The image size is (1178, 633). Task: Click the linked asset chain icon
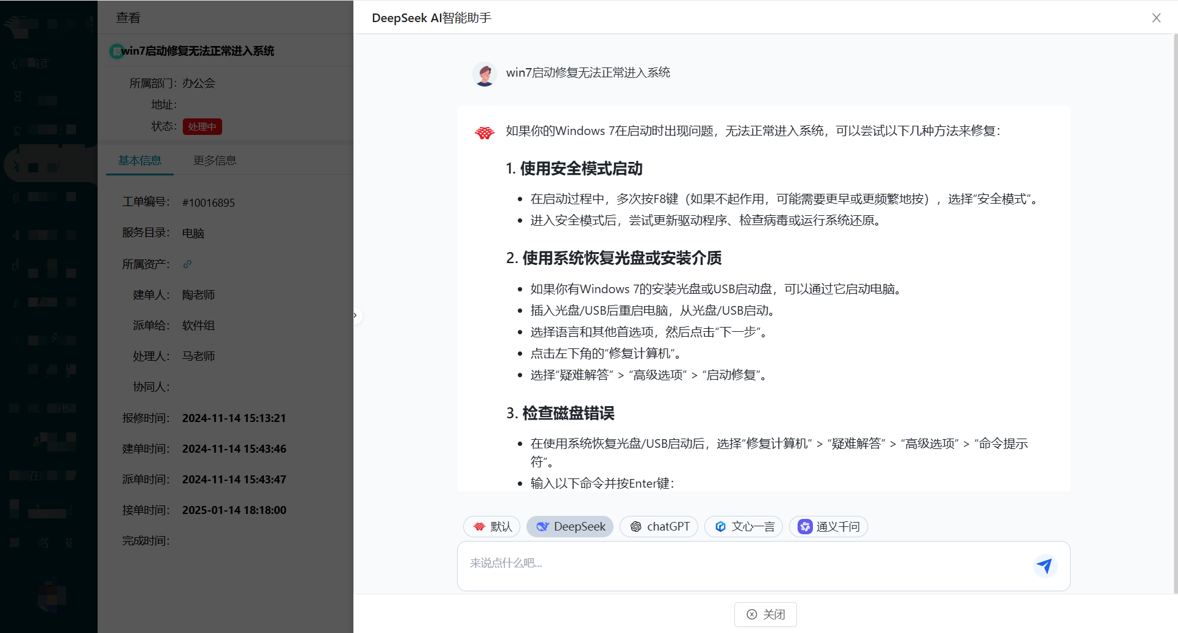tap(188, 264)
